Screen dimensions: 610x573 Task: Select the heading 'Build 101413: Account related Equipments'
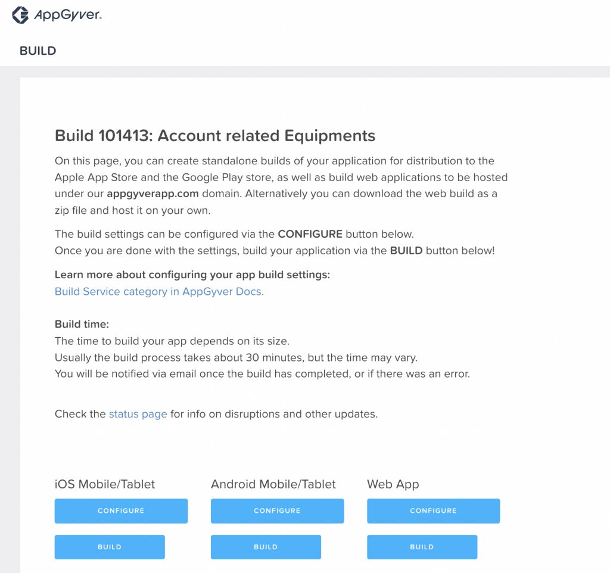[x=214, y=136]
